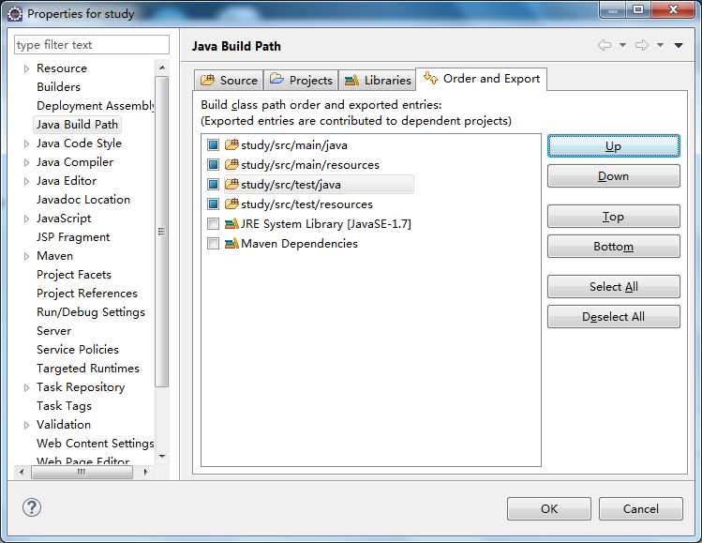The width and height of the screenshot is (702, 543).
Task: Click folder icon for study/src/main/resources
Action: pyautogui.click(x=232, y=164)
